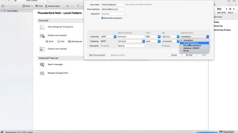This screenshot has width=238, height=133.
Task: Click the Incoming username field
Action: point(131,46)
